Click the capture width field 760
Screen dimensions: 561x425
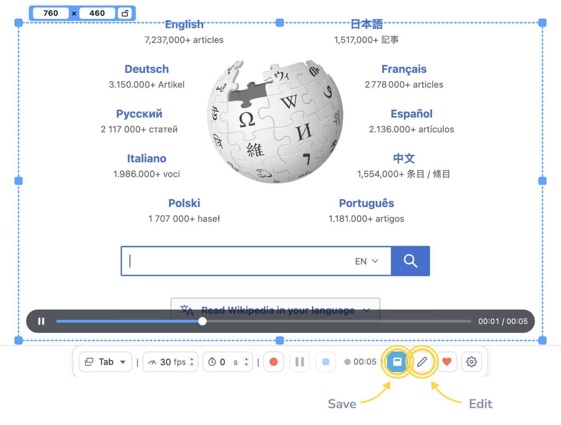pos(50,13)
